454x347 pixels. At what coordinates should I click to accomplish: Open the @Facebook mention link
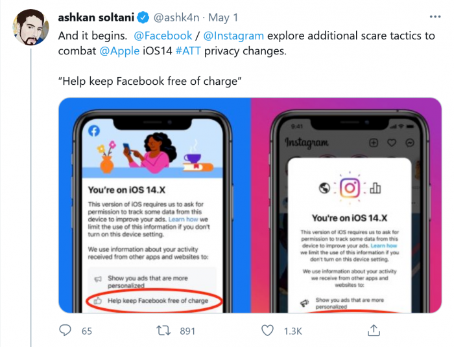[163, 36]
